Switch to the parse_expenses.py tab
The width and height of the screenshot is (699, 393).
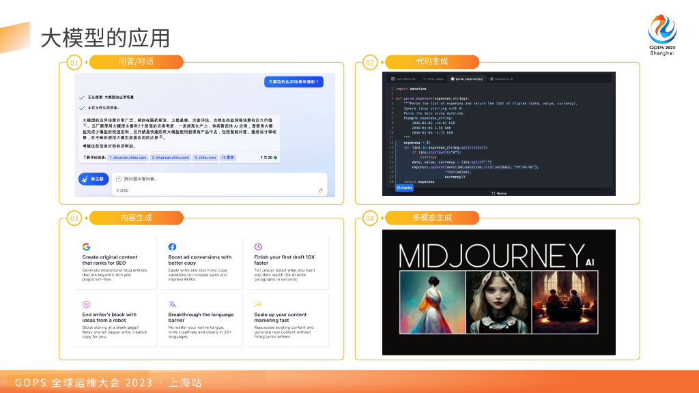tap(466, 79)
